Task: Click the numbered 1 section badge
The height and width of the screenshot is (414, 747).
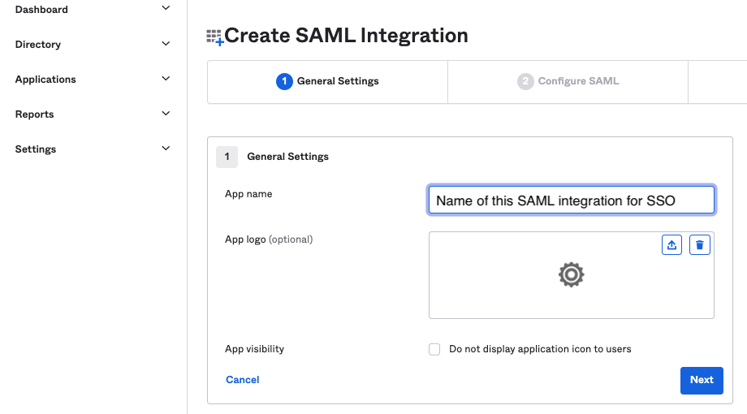Action: (227, 157)
